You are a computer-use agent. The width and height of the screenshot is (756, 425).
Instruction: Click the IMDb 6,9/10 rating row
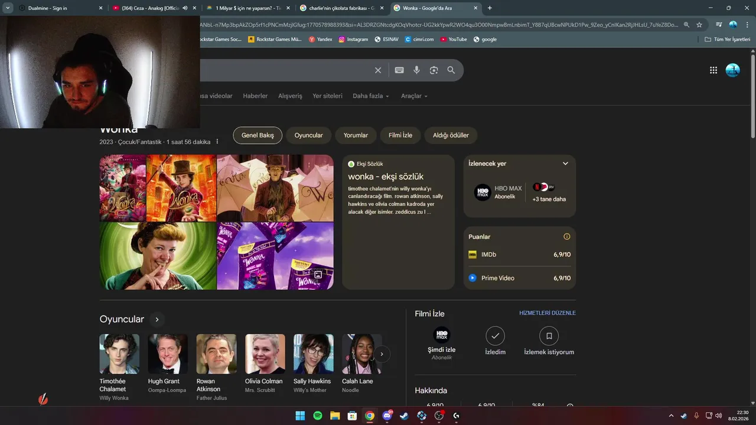(520, 254)
